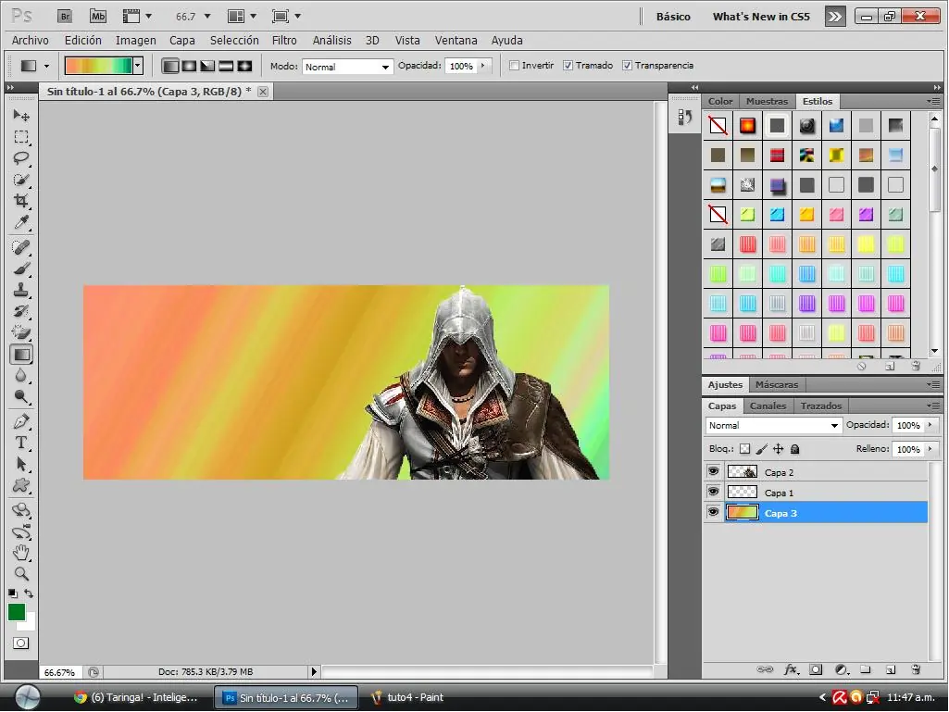949x712 pixels.
Task: Add a layer style with fx button
Action: (x=791, y=669)
